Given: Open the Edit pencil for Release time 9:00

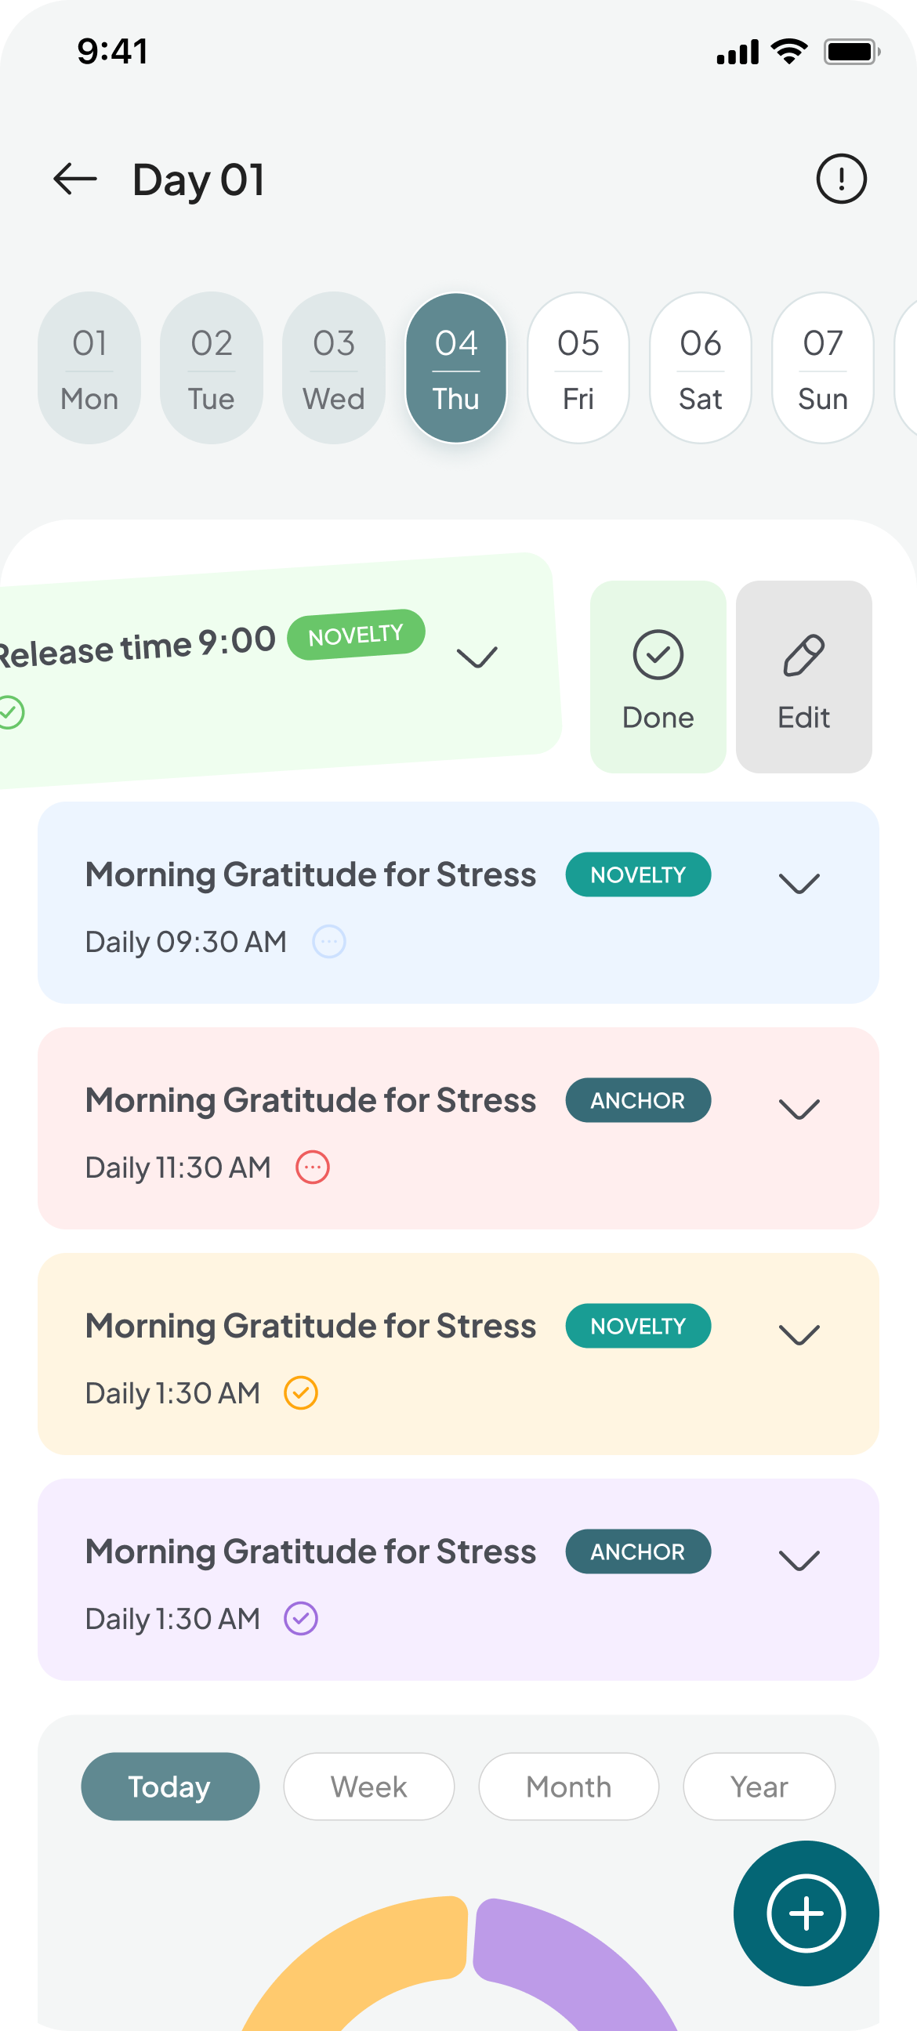Looking at the screenshot, I should point(803,675).
